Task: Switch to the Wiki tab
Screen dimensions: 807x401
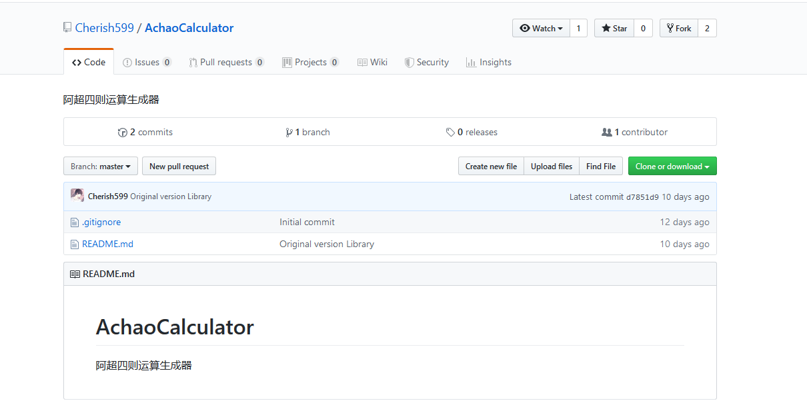Action: coord(372,62)
